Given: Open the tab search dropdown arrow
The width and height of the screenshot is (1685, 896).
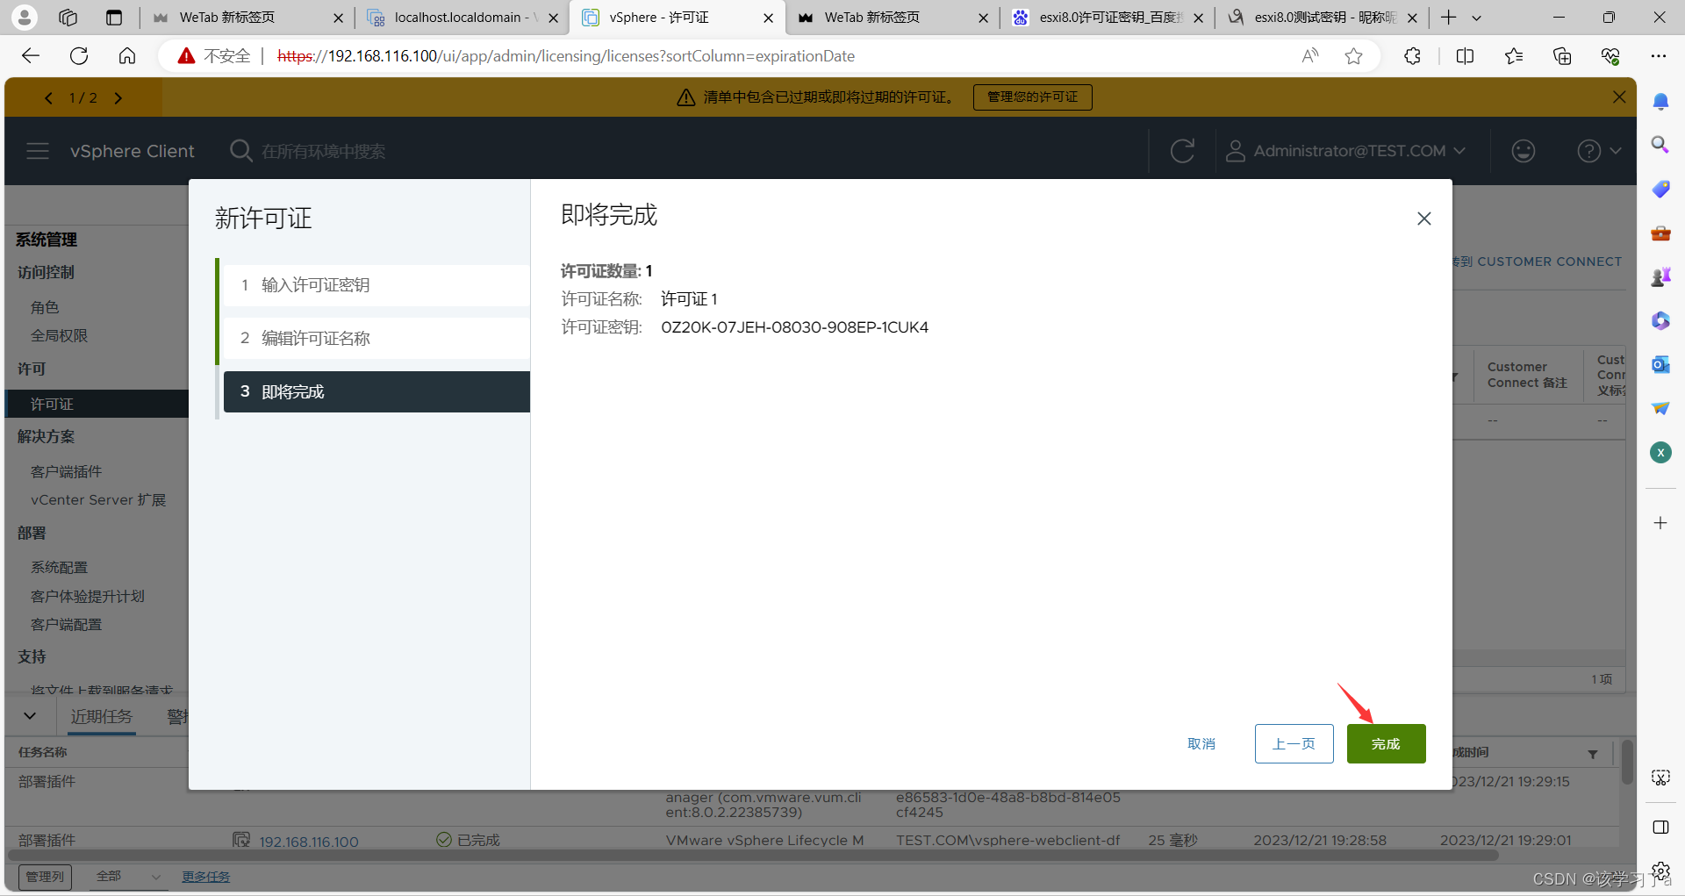Looking at the screenshot, I should pyautogui.click(x=1477, y=18).
